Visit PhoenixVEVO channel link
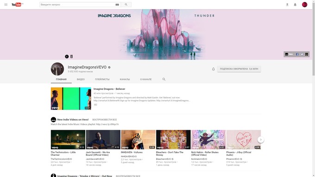 pyautogui.click(x=233, y=159)
